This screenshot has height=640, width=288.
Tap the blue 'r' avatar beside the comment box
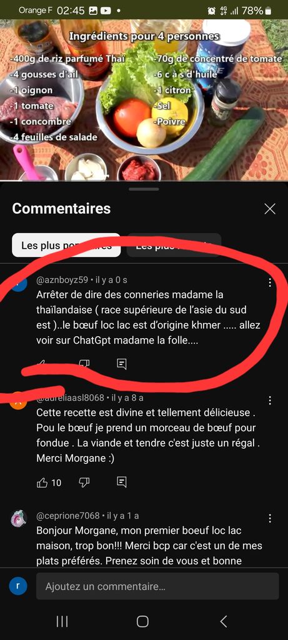[17, 586]
